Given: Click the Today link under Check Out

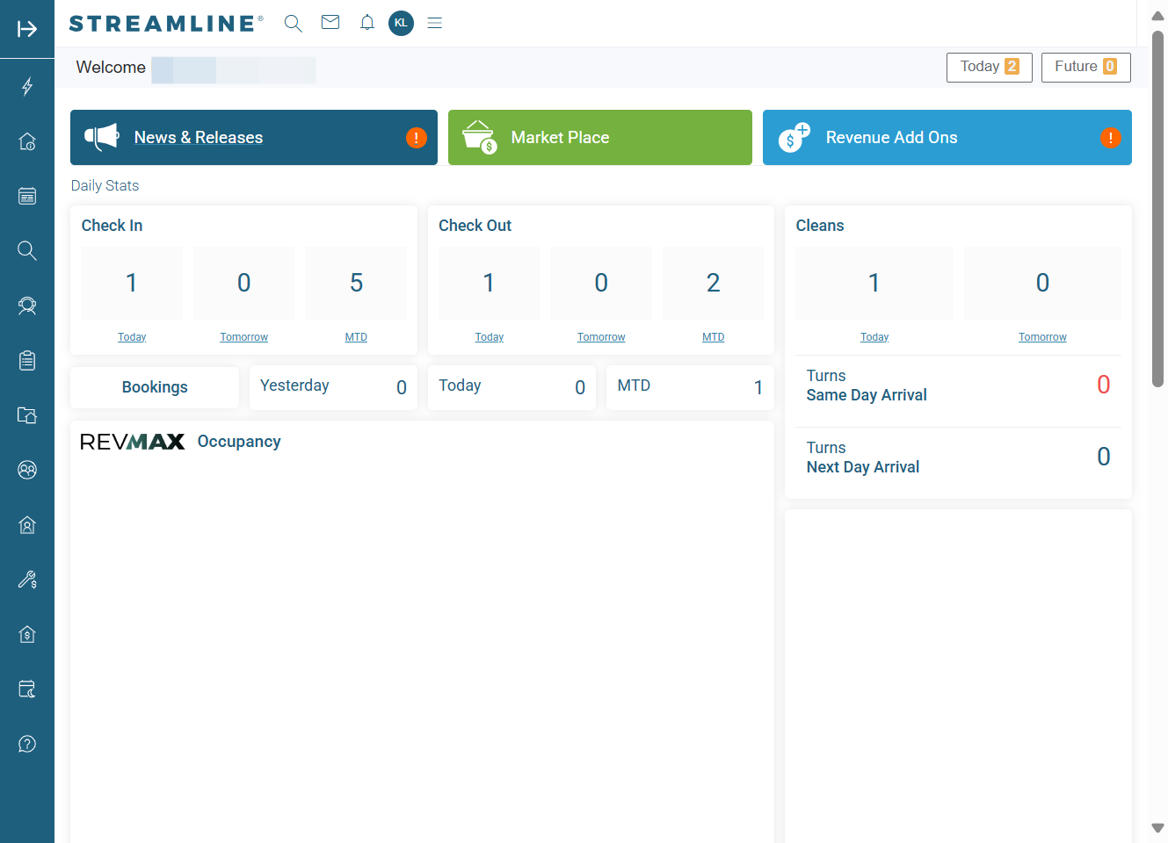Looking at the screenshot, I should click(490, 337).
